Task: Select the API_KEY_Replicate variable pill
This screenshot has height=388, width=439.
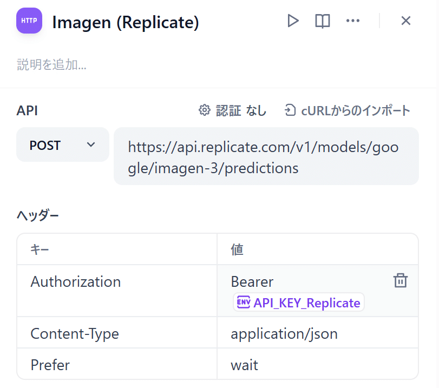Action: point(298,302)
